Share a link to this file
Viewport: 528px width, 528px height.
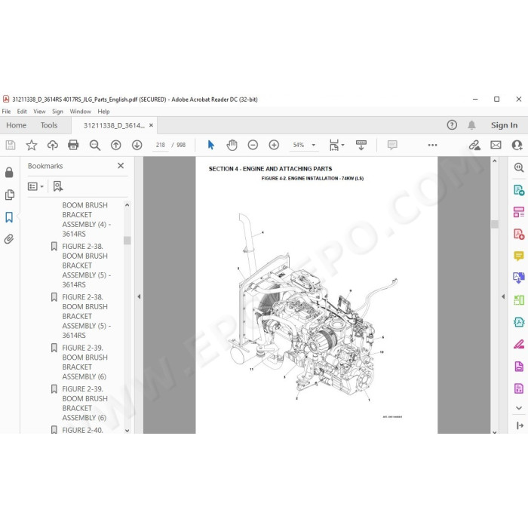coord(474,145)
